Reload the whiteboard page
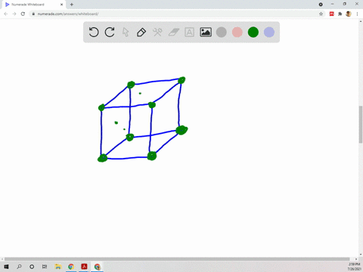Screen dimensions: 363x272 [x=23, y=14]
